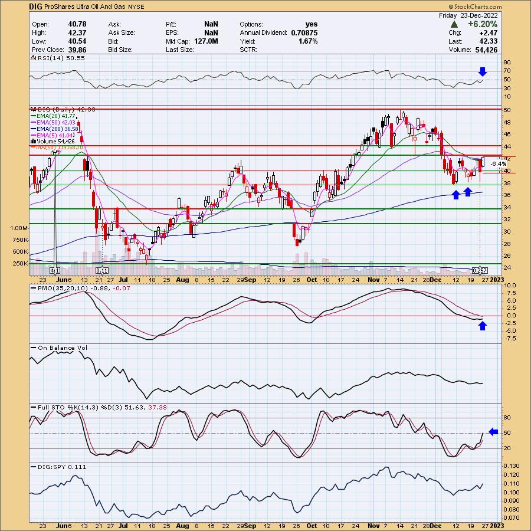Click the Volume 54,426 legend entry
Image resolution: width=531 pixels, height=531 pixels.
click(x=53, y=141)
